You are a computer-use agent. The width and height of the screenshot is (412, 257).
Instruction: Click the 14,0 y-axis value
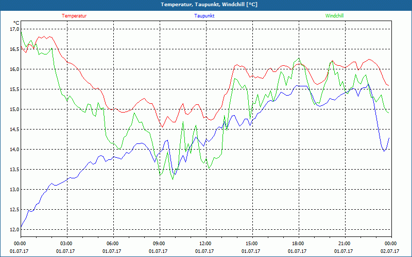(14, 150)
